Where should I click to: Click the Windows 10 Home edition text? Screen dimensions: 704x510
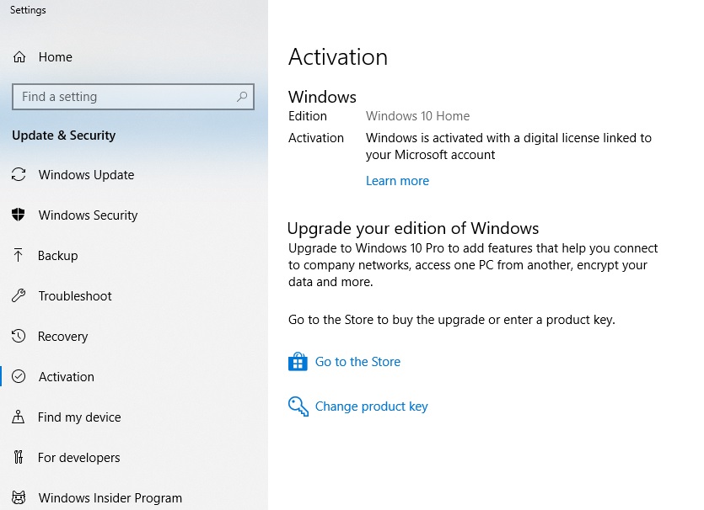pyautogui.click(x=417, y=116)
